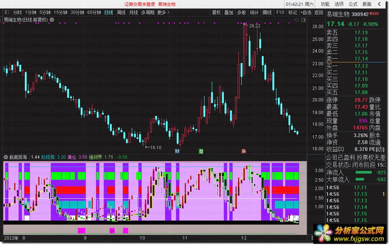The image size is (390, 245).
Task: Collapse the 脱离苦海 indicator panel
Action: tap(6, 157)
